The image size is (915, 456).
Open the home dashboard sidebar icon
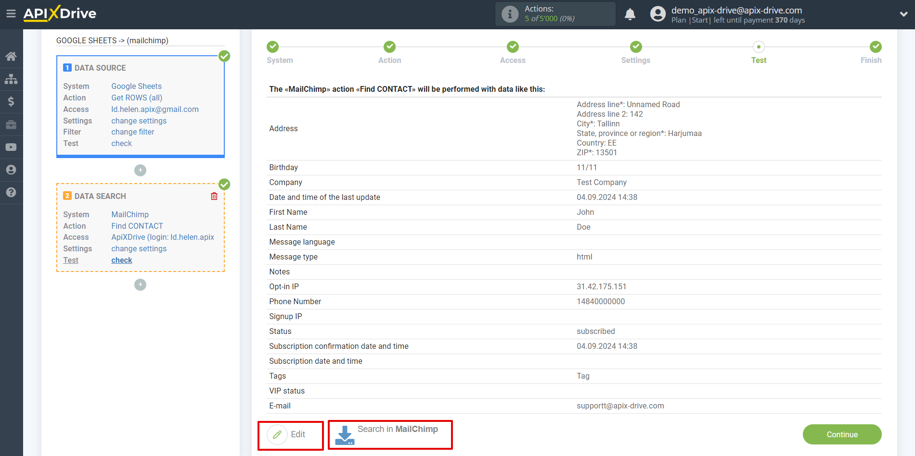click(x=11, y=56)
